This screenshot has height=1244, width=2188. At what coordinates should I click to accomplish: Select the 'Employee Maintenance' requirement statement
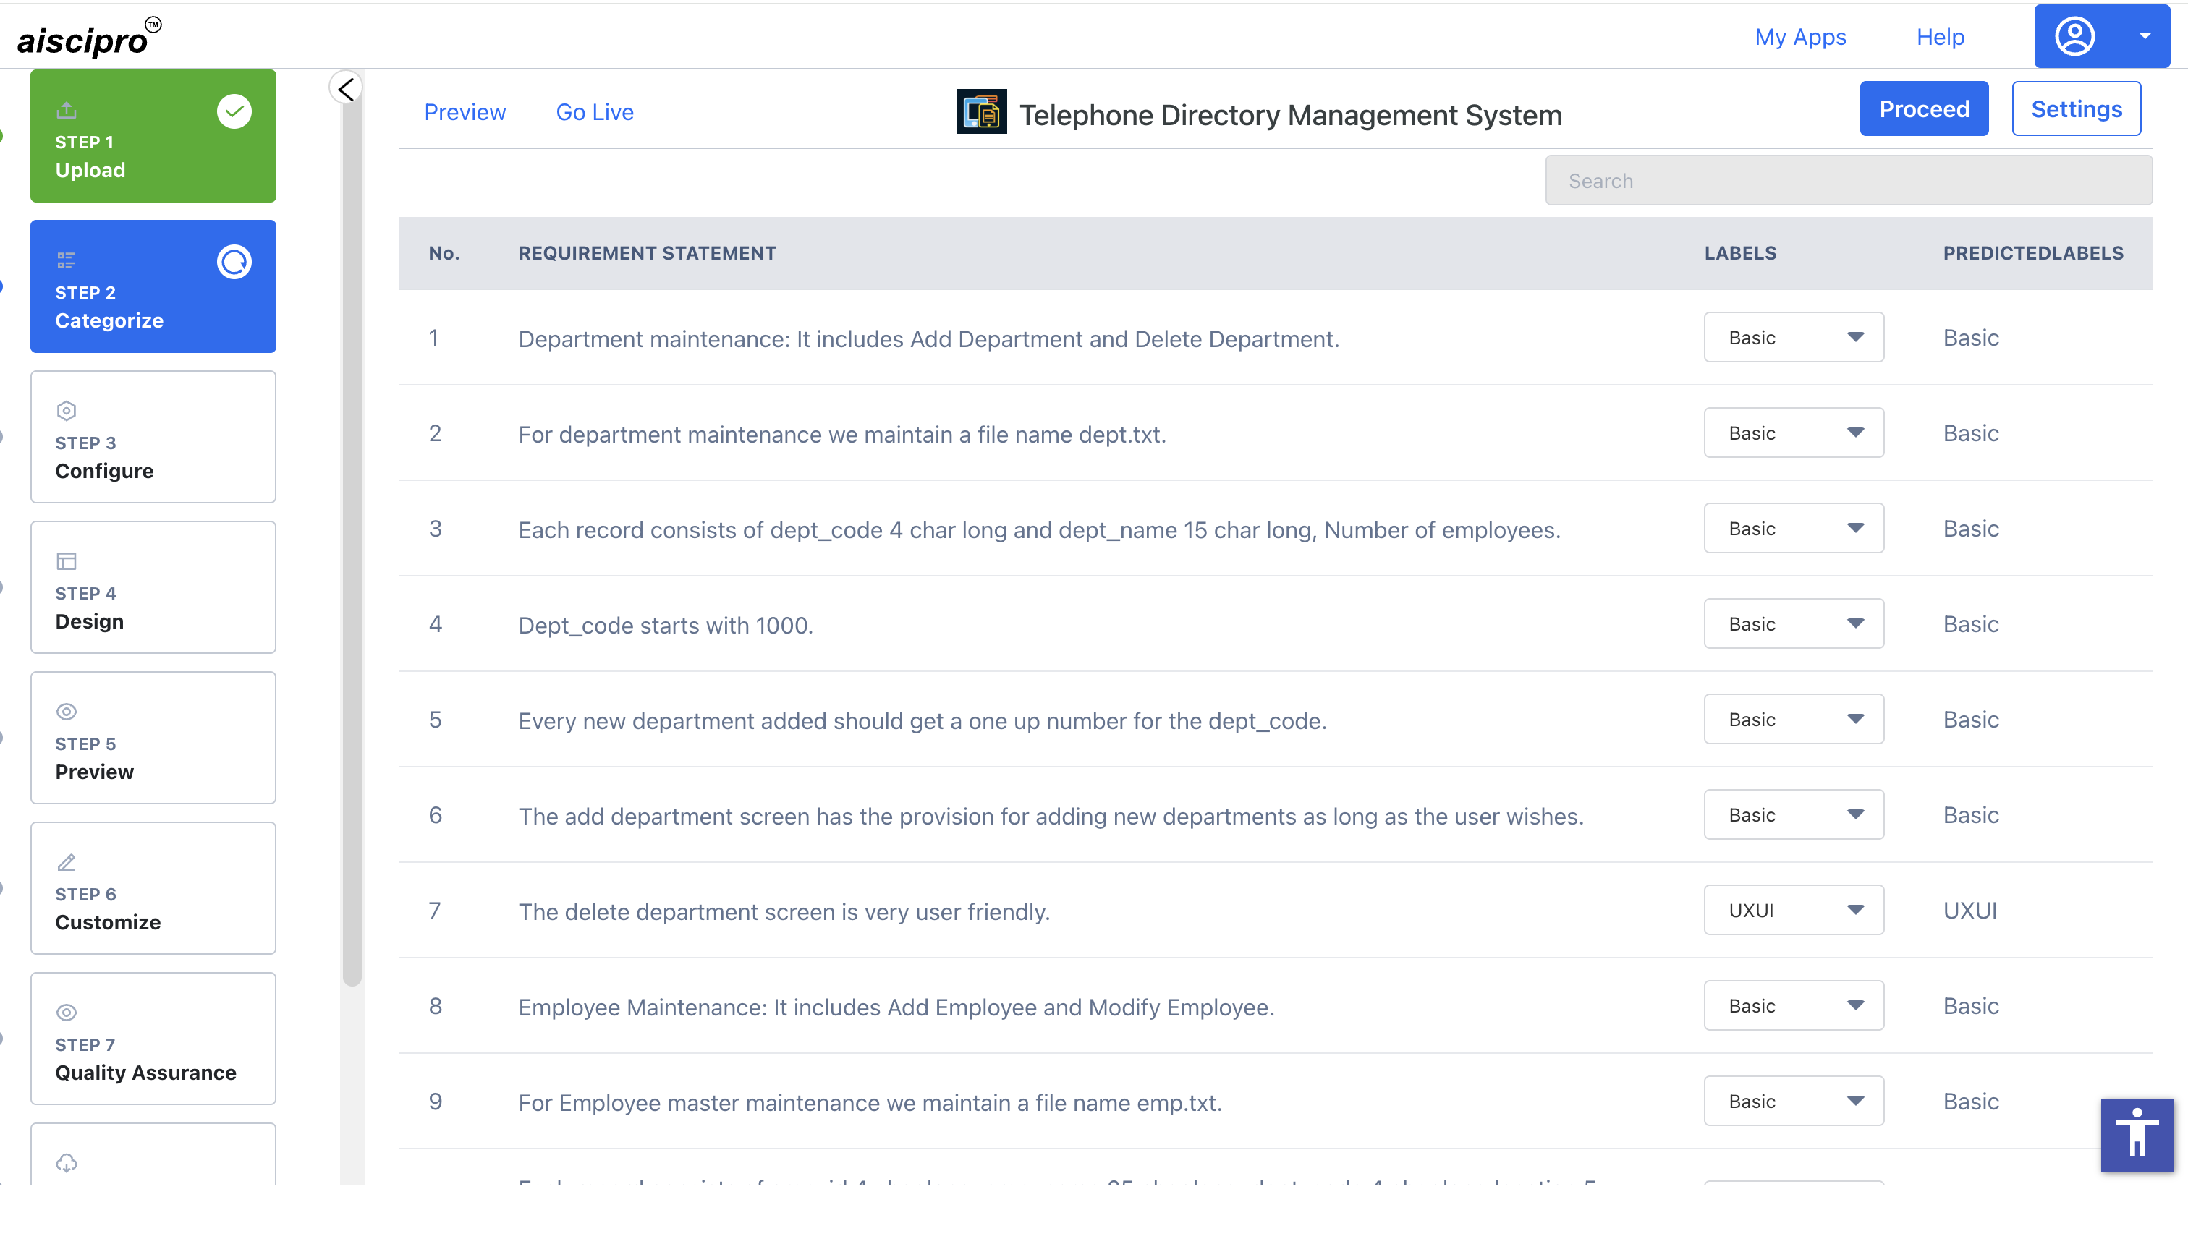click(896, 1007)
